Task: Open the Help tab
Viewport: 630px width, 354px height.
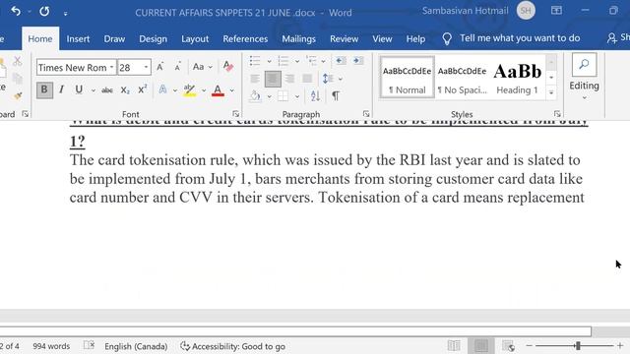Action: (415, 39)
